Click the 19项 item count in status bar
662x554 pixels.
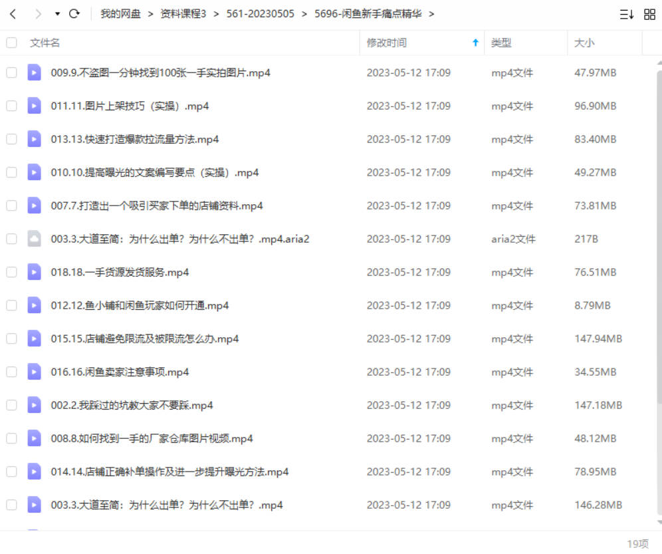click(638, 544)
